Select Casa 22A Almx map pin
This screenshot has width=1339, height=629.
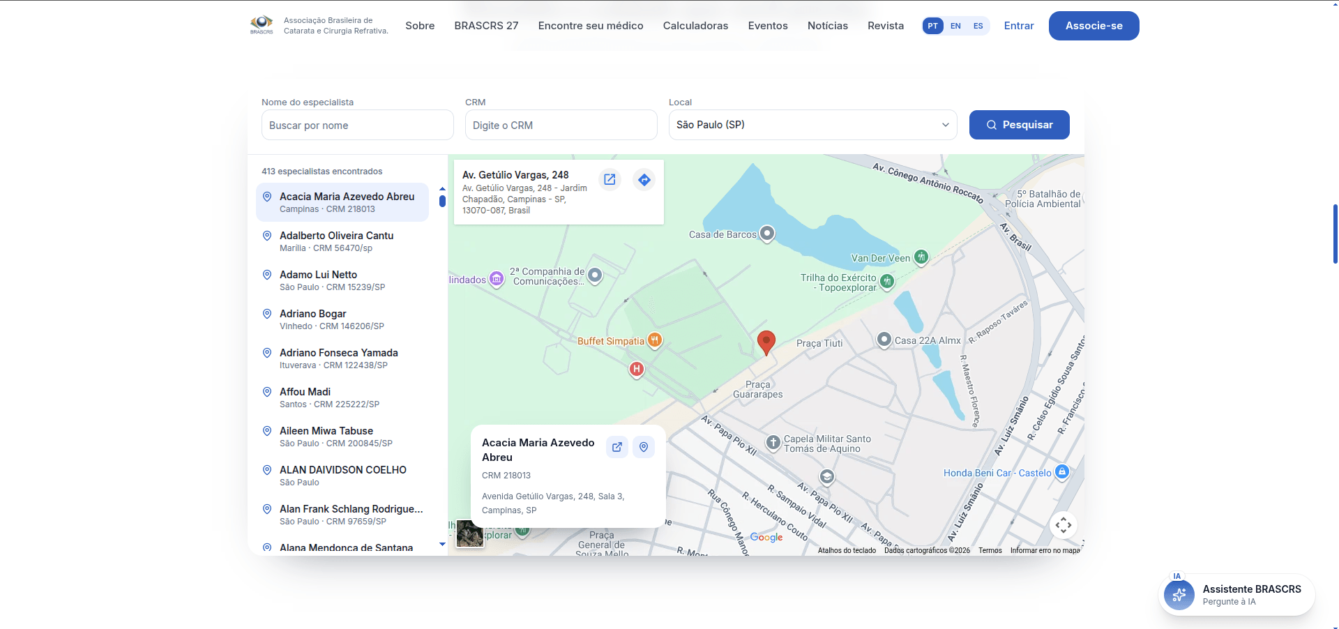point(884,340)
